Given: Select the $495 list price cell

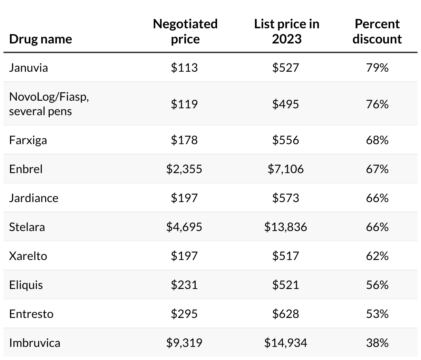Looking at the screenshot, I should point(286,104).
